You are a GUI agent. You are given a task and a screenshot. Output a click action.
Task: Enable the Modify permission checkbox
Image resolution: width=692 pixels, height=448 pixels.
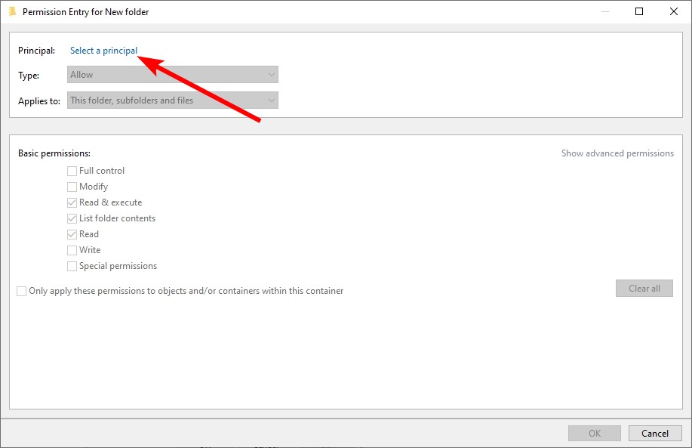coord(72,187)
